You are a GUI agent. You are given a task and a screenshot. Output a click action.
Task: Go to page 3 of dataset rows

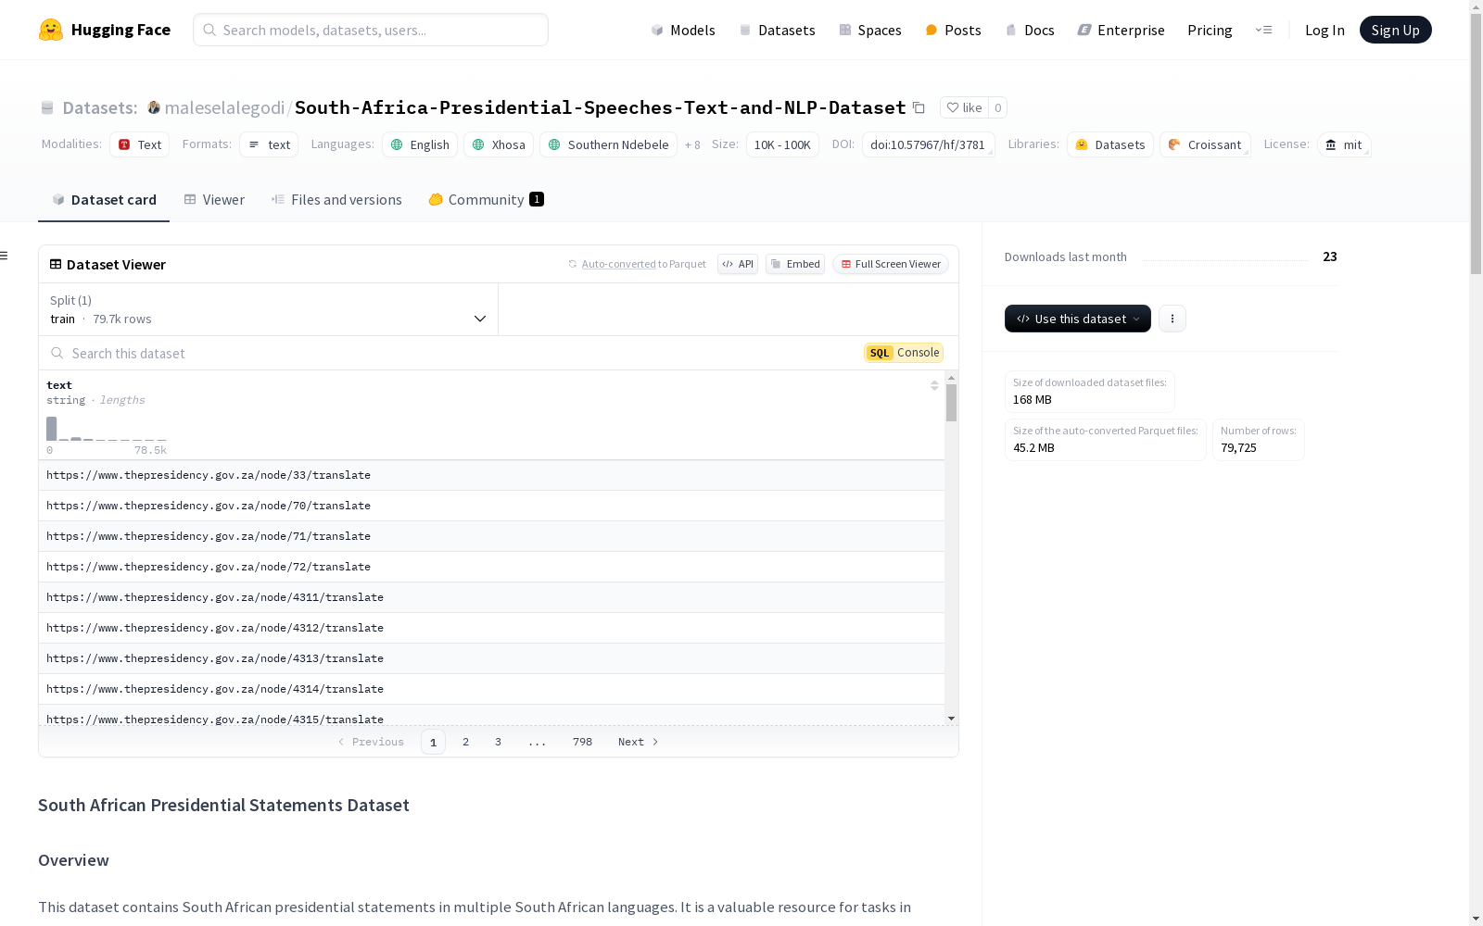point(498,742)
